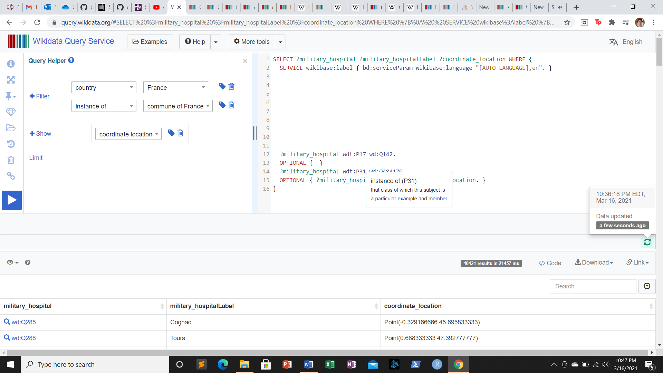Run the query with the play button
This screenshot has width=663, height=373.
[x=12, y=200]
